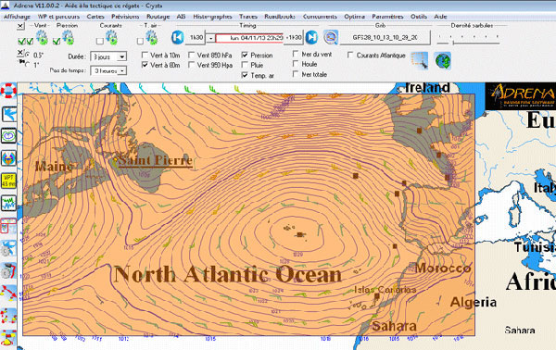This screenshot has height=350, width=556.
Task: Open T. air settings gear icon
Action: click(x=151, y=37)
